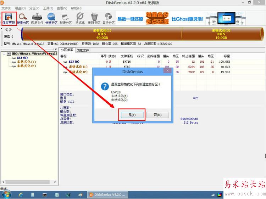
Task: Click the 19.9GB NTFS partition bar
Action: click(221, 34)
